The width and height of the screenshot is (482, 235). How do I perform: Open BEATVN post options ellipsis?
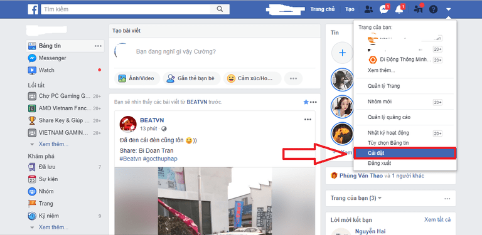click(x=308, y=120)
